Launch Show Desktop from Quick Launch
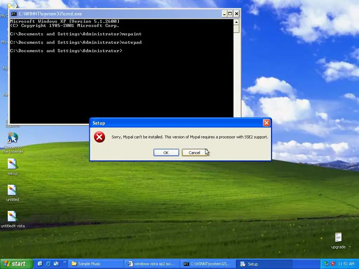The width and height of the screenshot is (359, 269). tap(40, 264)
